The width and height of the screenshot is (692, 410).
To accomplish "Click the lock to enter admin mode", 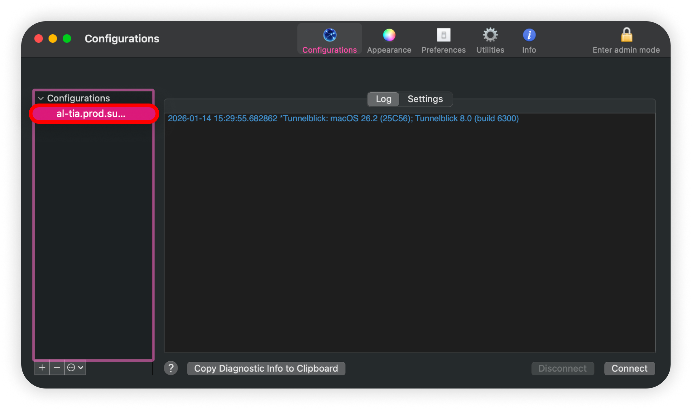I will [x=626, y=35].
